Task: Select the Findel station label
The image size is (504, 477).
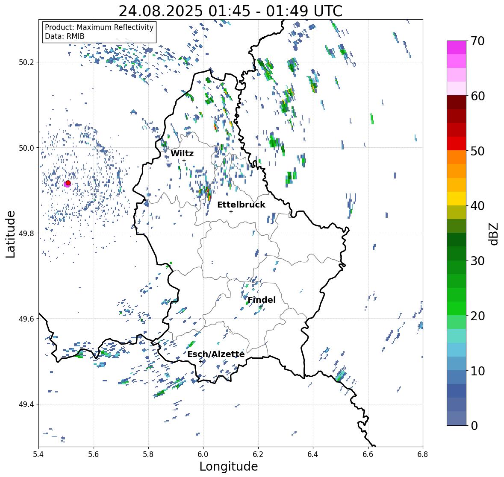Action: click(262, 300)
